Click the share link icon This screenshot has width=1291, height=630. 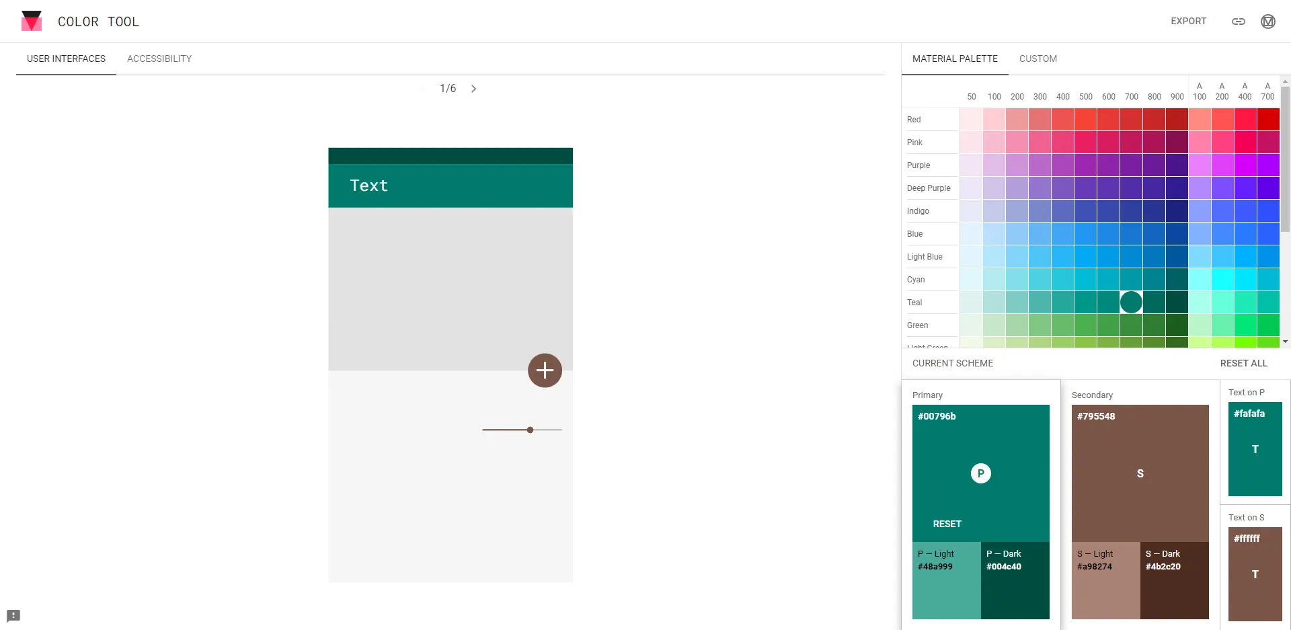coord(1238,22)
